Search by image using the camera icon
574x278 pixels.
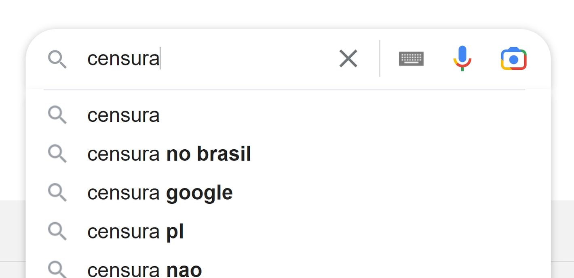point(513,59)
